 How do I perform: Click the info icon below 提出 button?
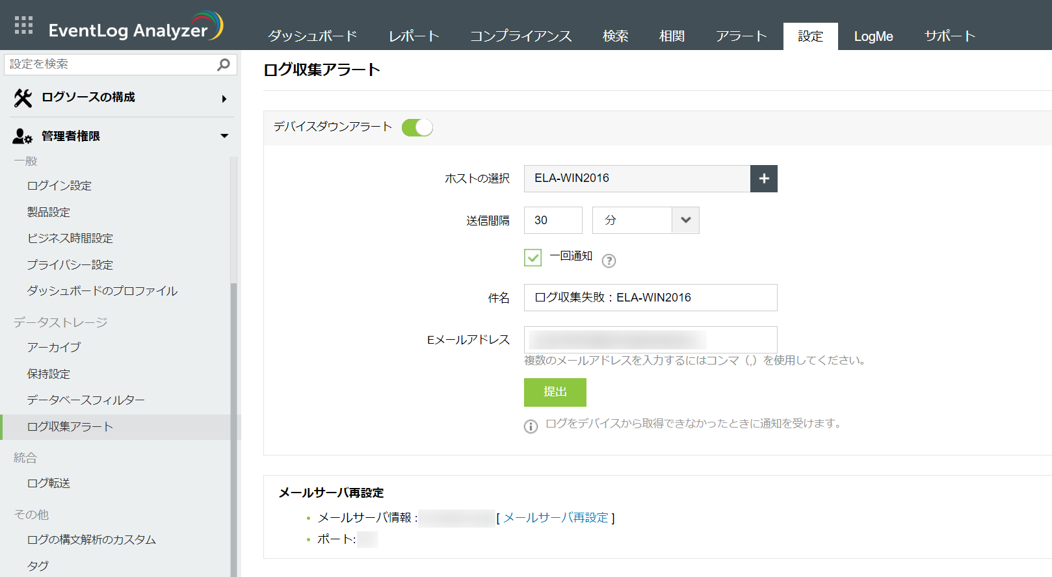531,426
